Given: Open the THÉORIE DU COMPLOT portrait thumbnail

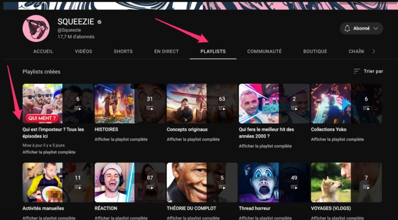Looking at the screenshot, I should pos(202,183).
